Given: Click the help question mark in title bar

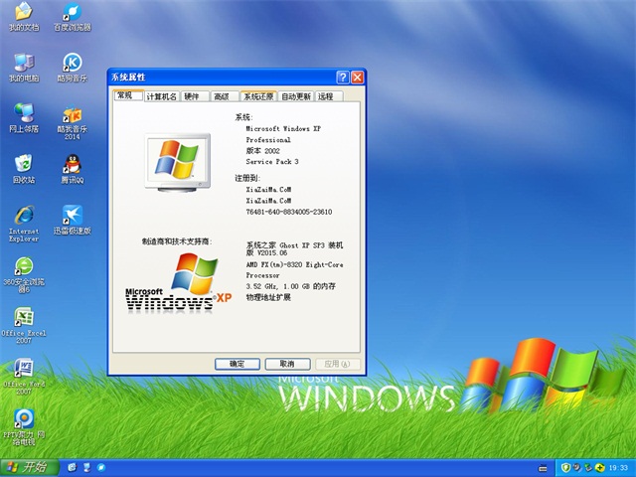Looking at the screenshot, I should pyautogui.click(x=342, y=77).
